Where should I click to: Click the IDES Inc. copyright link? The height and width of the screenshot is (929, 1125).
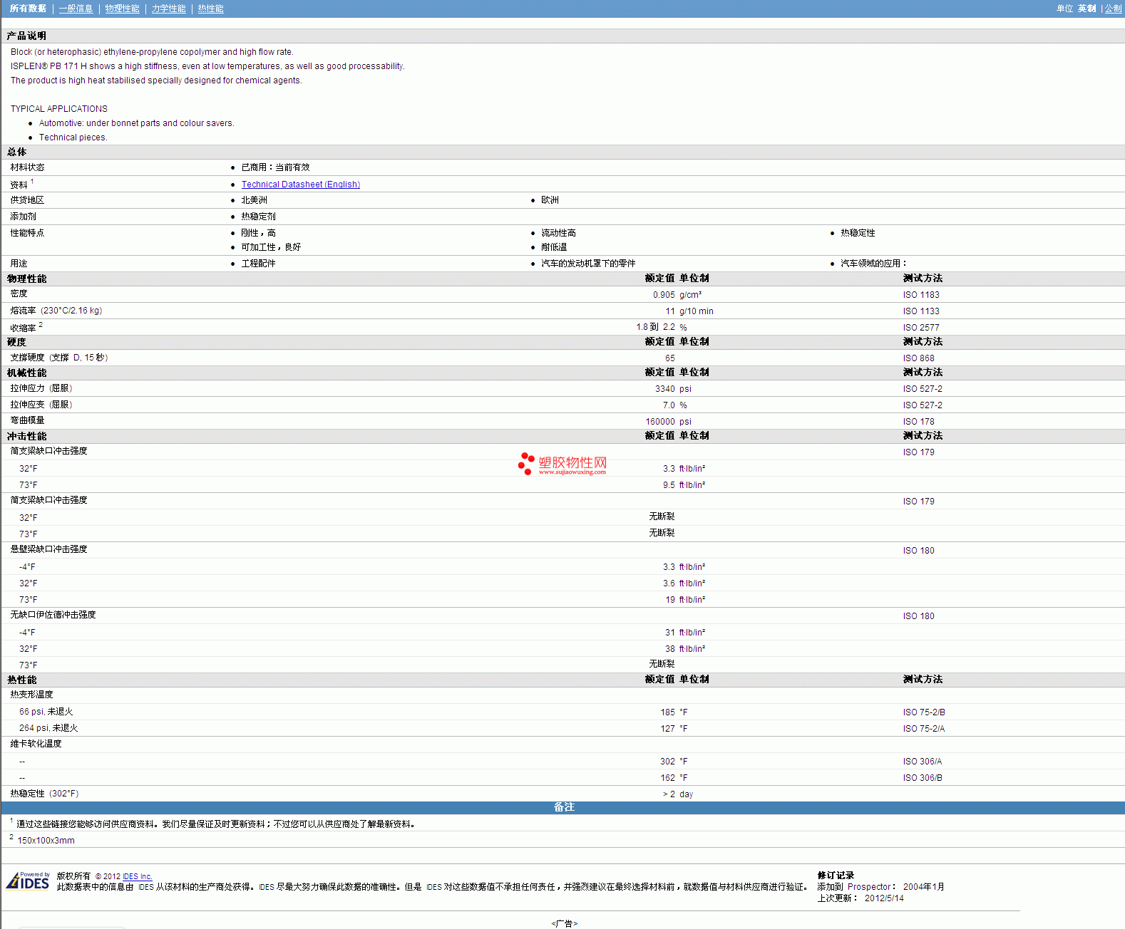coord(137,876)
